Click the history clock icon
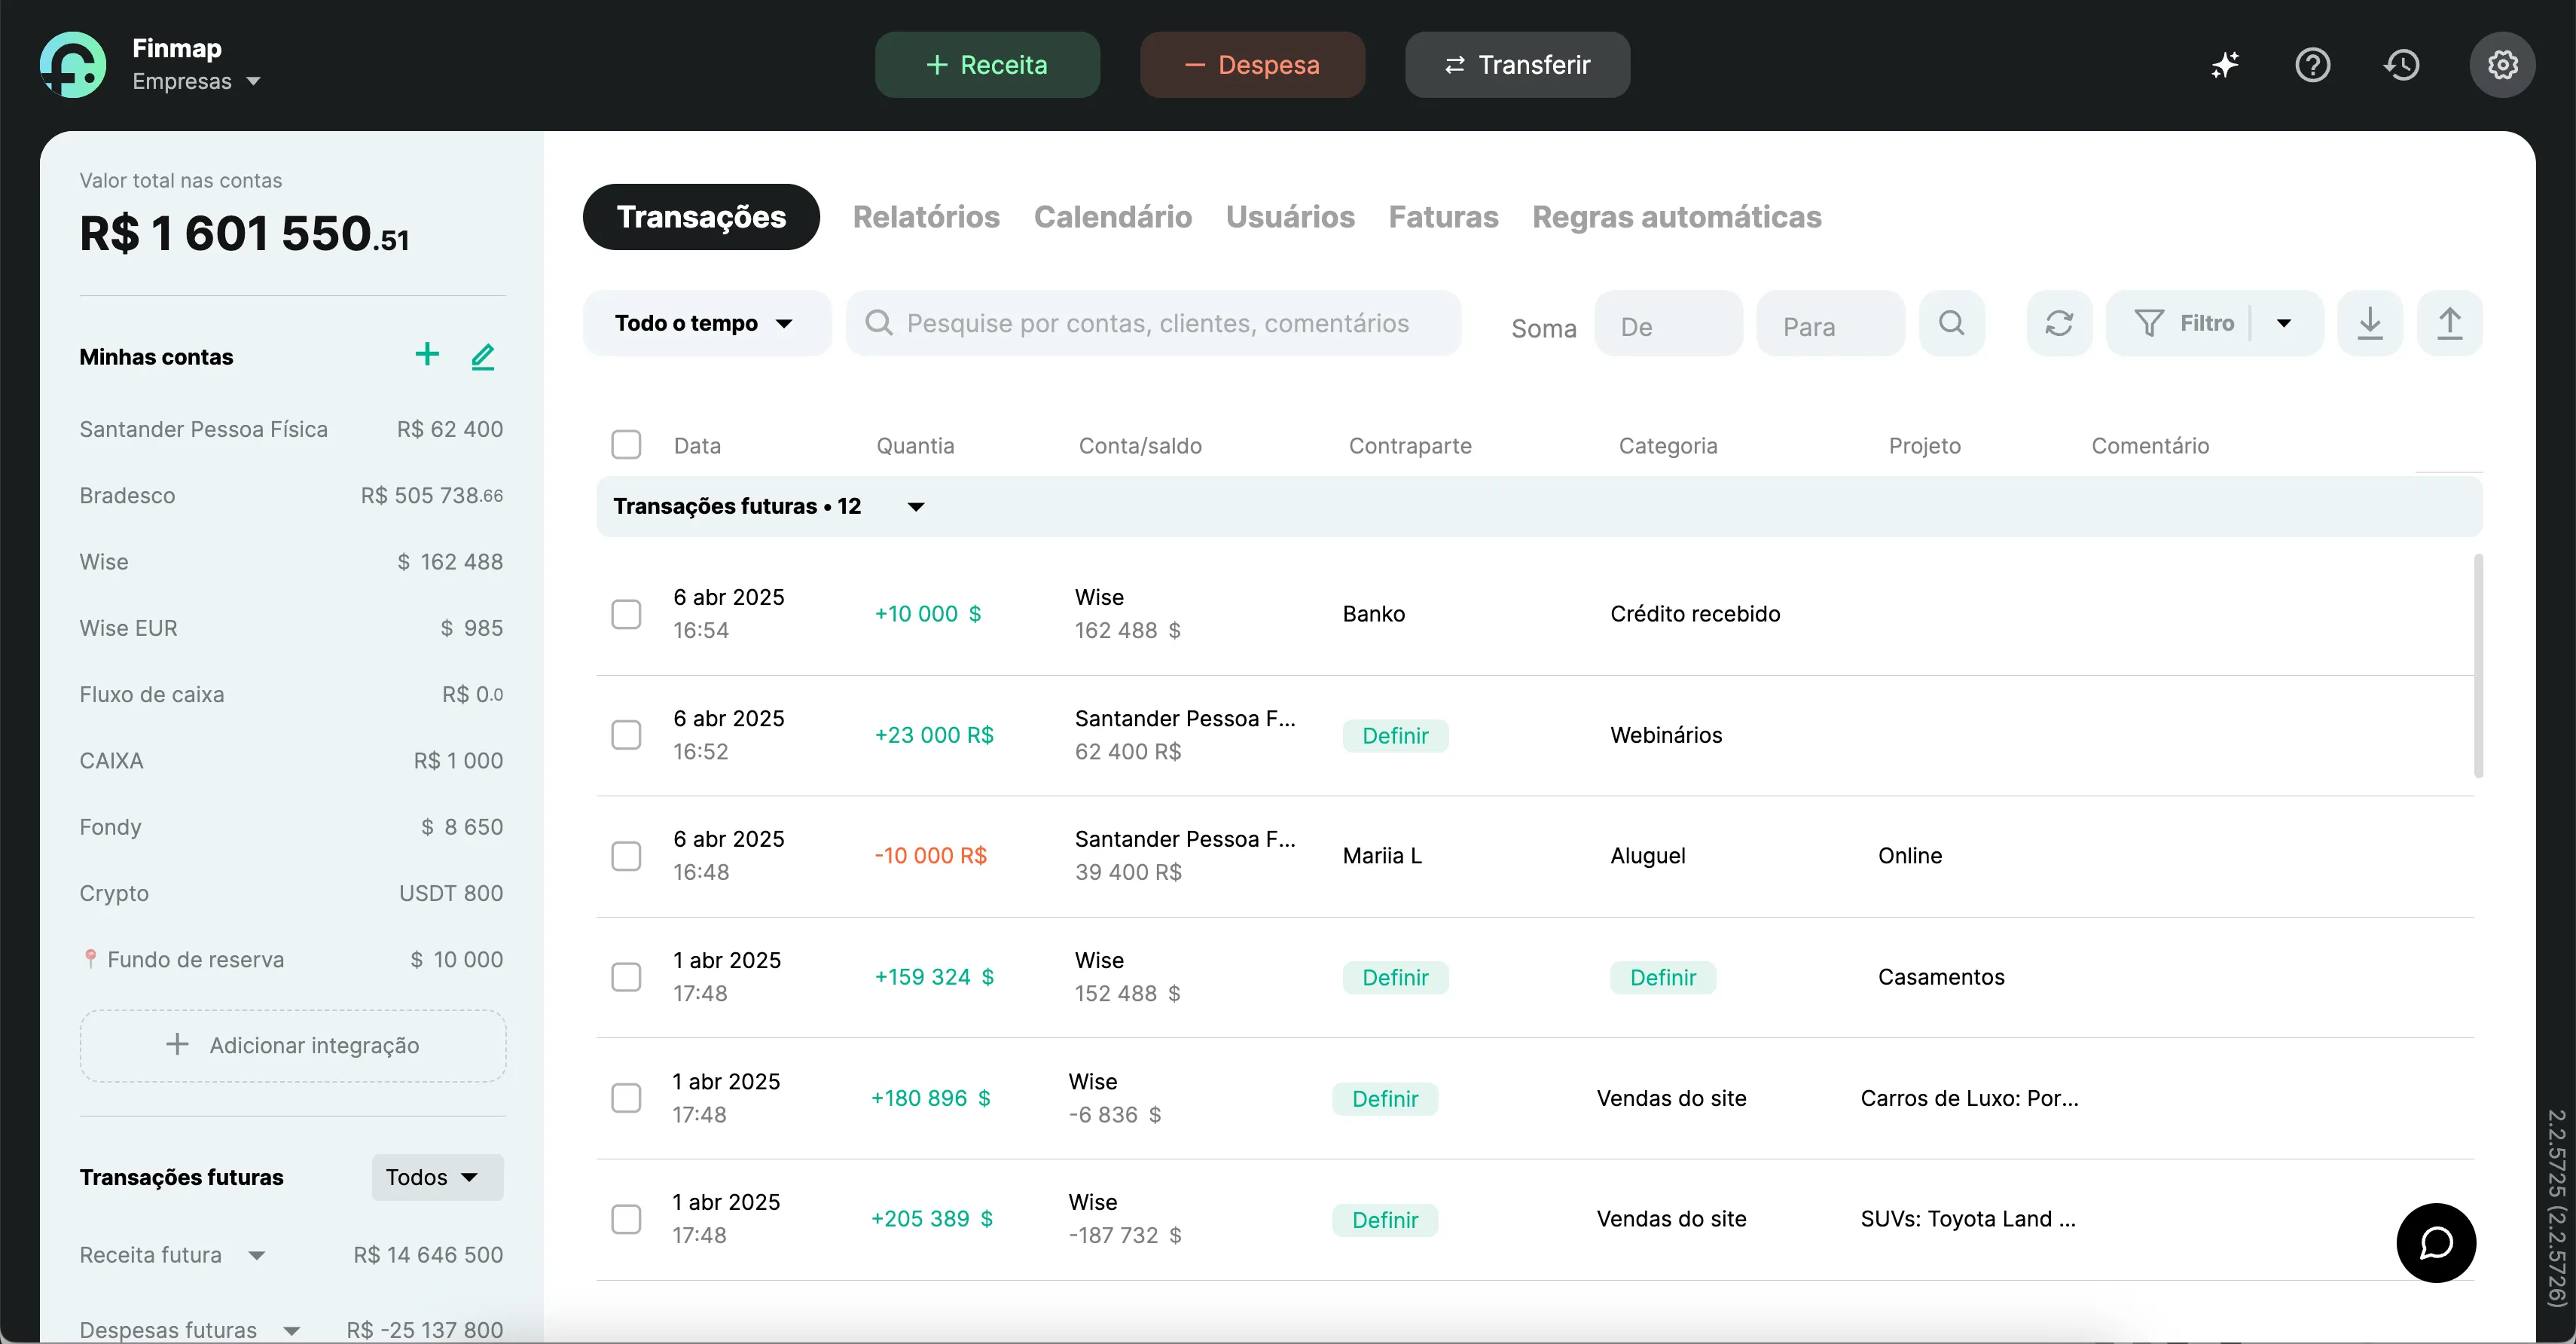This screenshot has height=1344, width=2576. click(x=2401, y=65)
